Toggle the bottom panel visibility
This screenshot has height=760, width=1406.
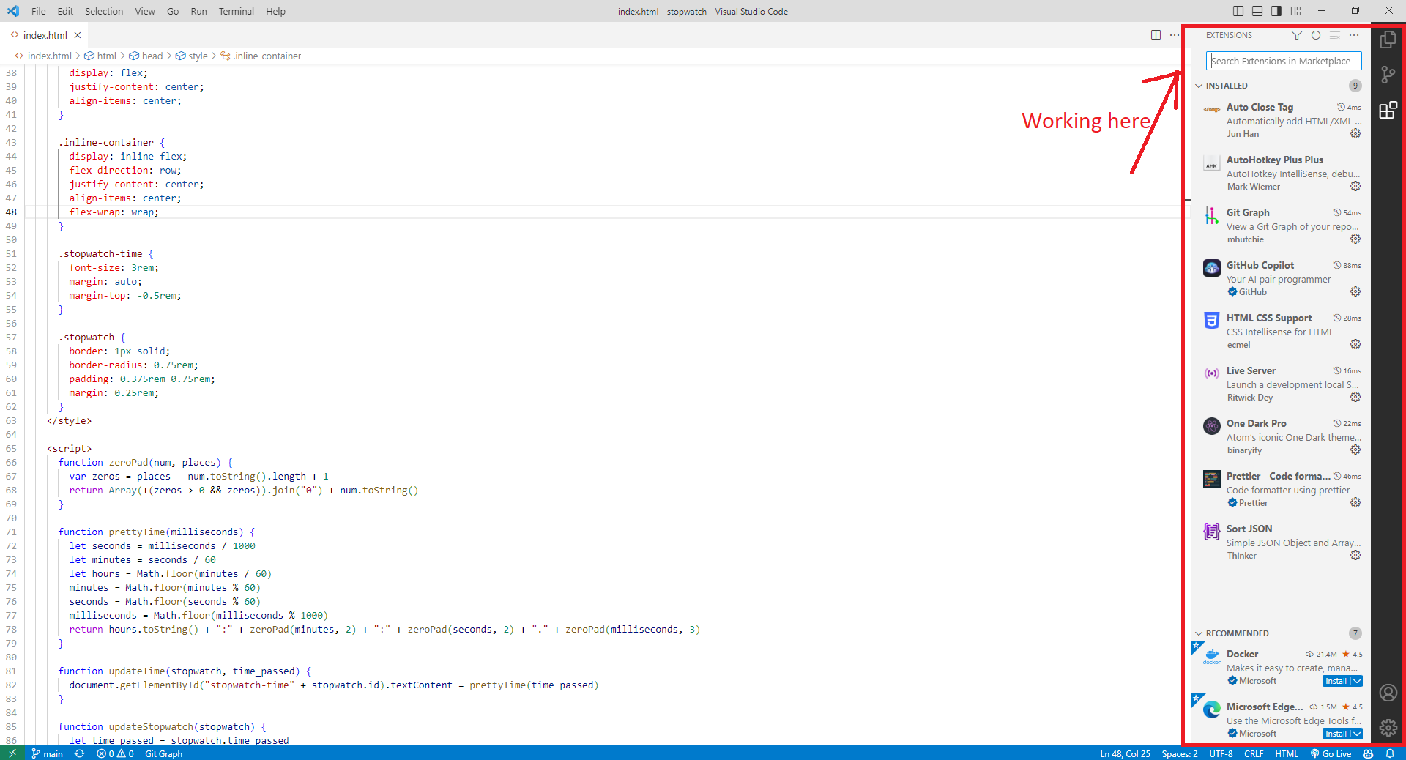point(1257,11)
